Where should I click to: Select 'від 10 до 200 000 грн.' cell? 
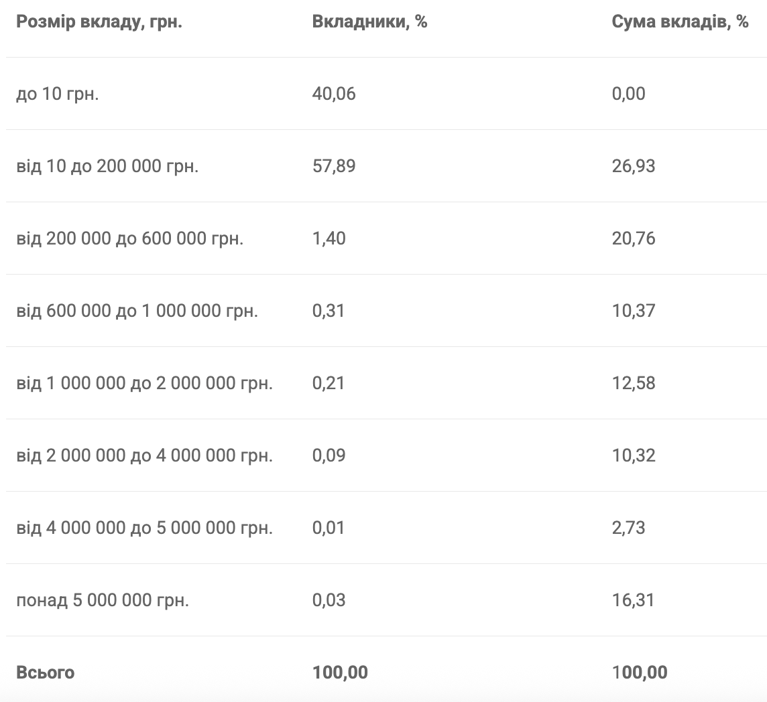click(x=107, y=166)
